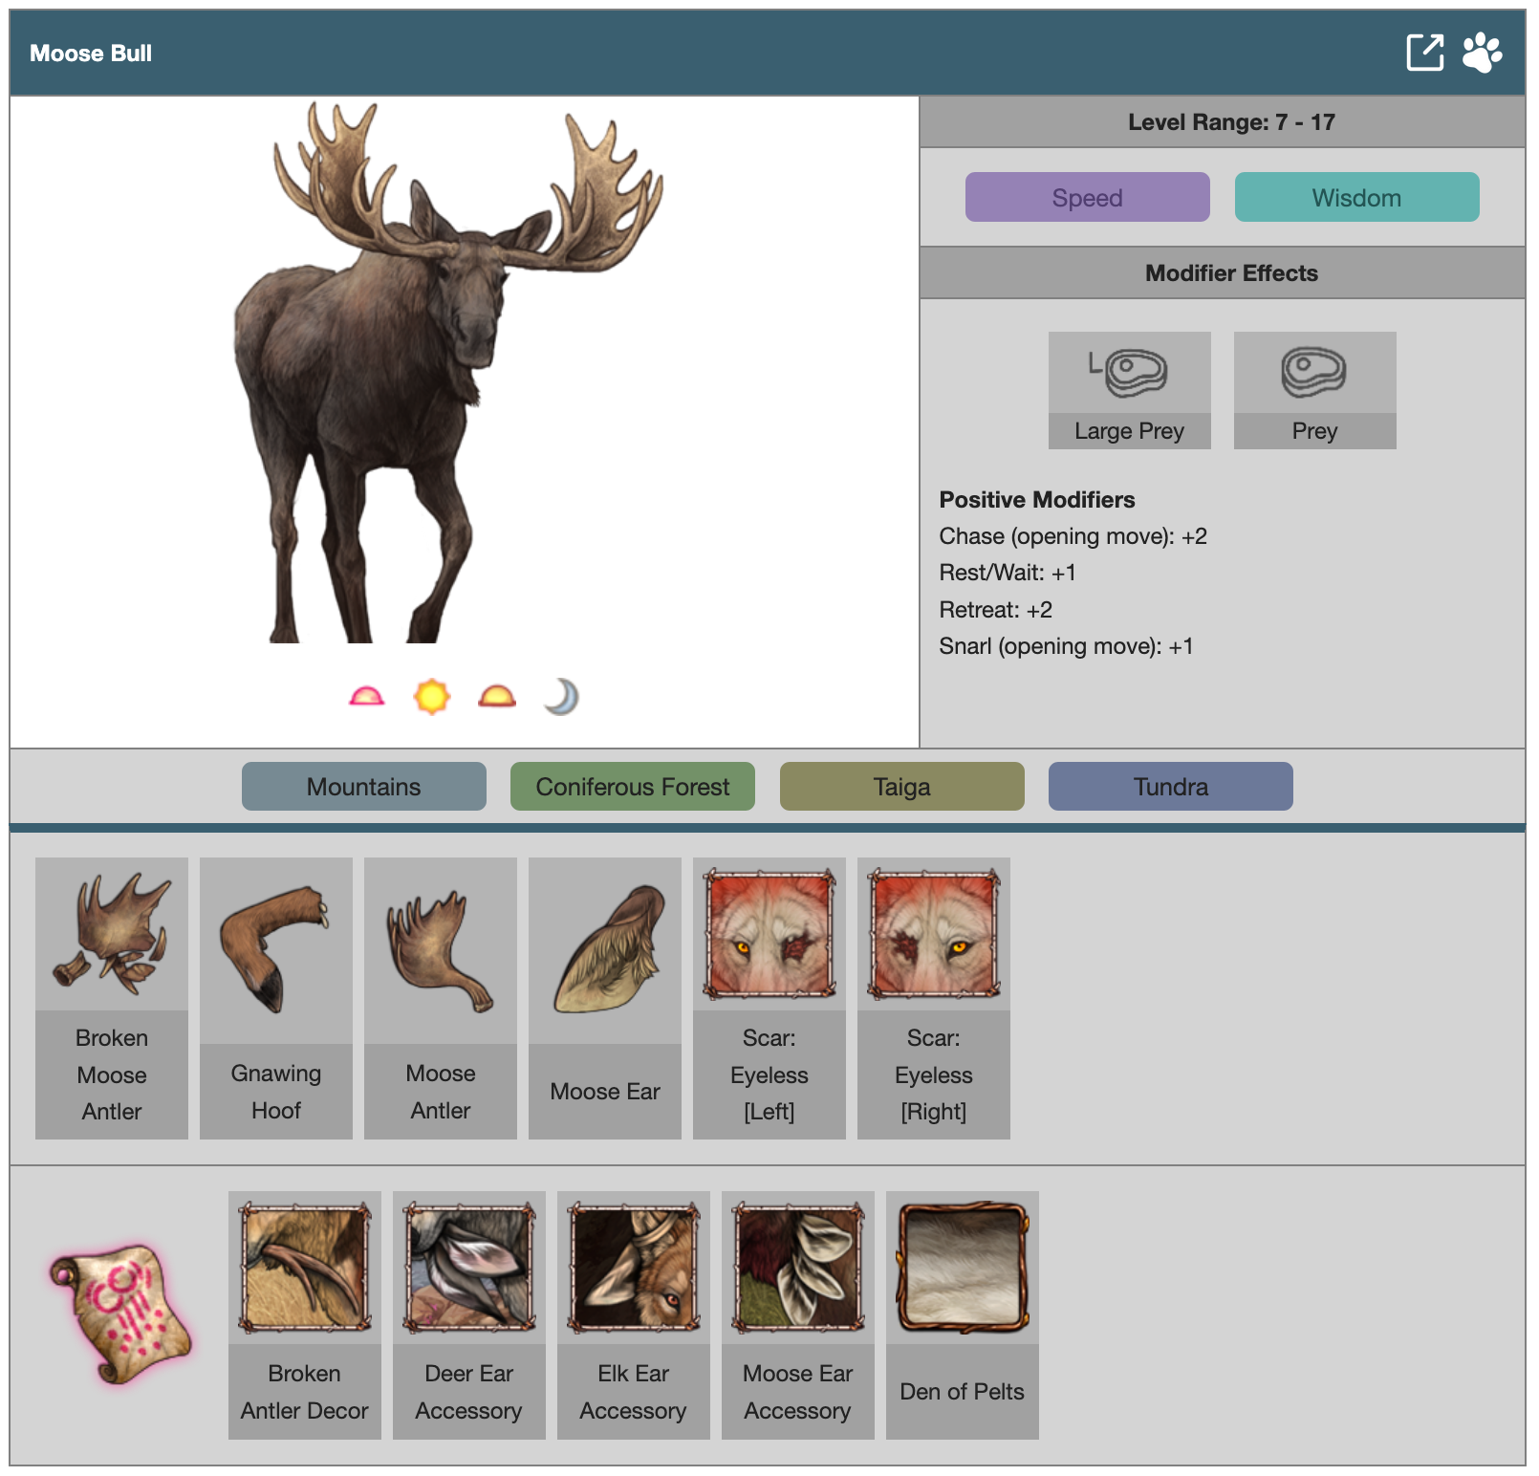This screenshot has height=1476, width=1539.
Task: Choose the Taiga biome swatch
Action: point(901,786)
